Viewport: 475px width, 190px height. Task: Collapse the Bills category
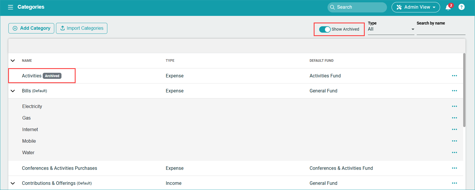pyautogui.click(x=13, y=91)
